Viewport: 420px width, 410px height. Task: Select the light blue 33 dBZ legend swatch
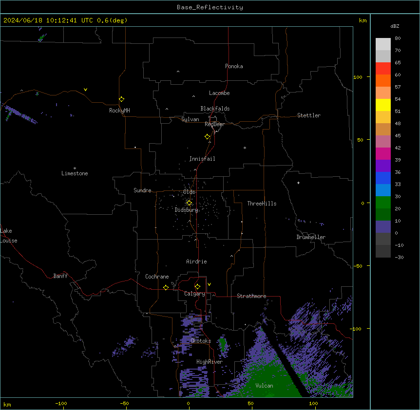click(383, 190)
